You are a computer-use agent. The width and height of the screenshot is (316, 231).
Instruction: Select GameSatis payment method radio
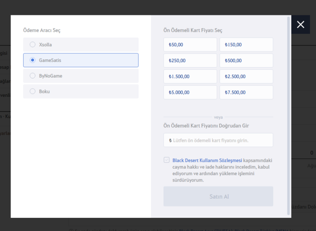(32, 60)
